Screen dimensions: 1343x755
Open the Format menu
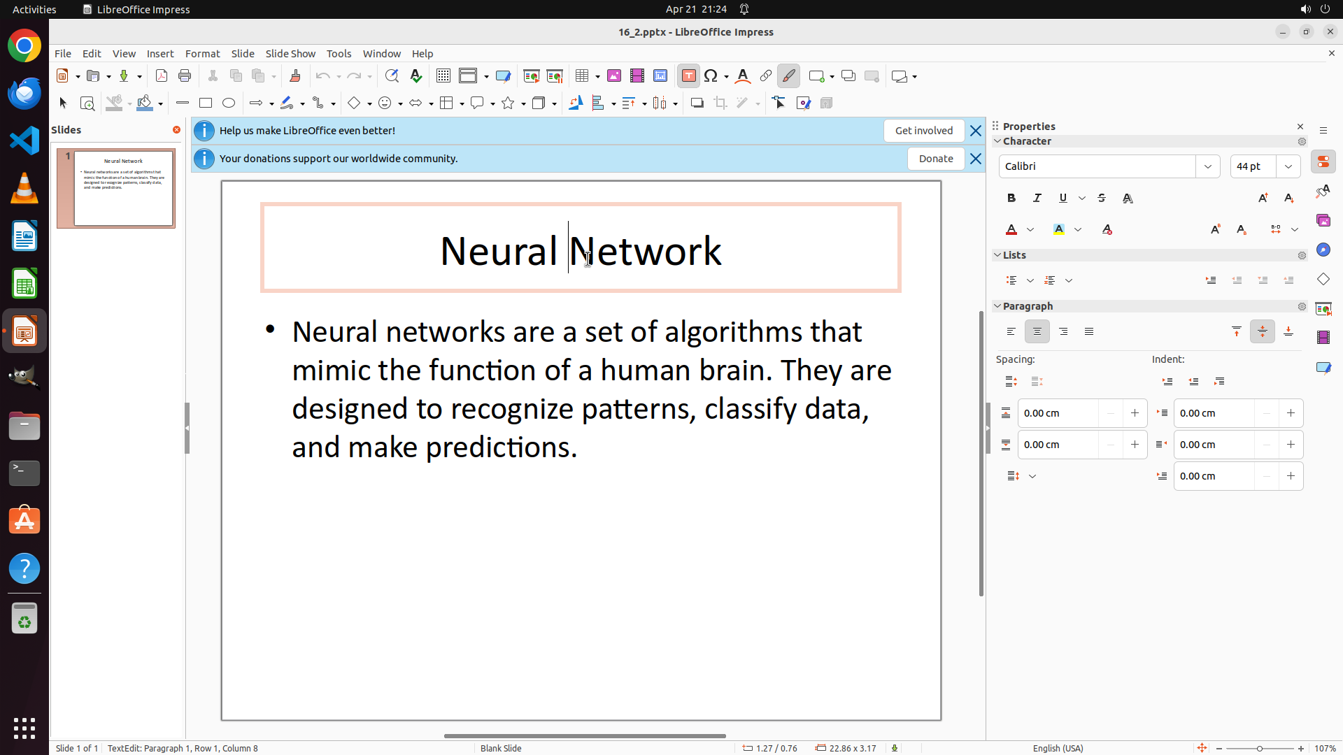click(202, 54)
